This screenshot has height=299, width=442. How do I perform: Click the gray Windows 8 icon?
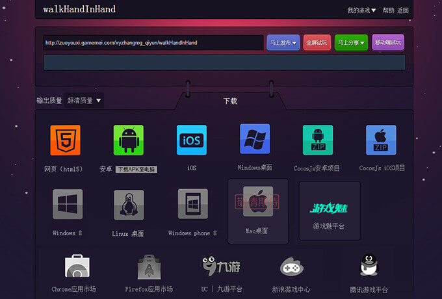click(68, 204)
